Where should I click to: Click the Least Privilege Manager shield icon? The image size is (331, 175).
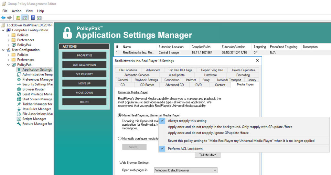click(x=19, y=94)
